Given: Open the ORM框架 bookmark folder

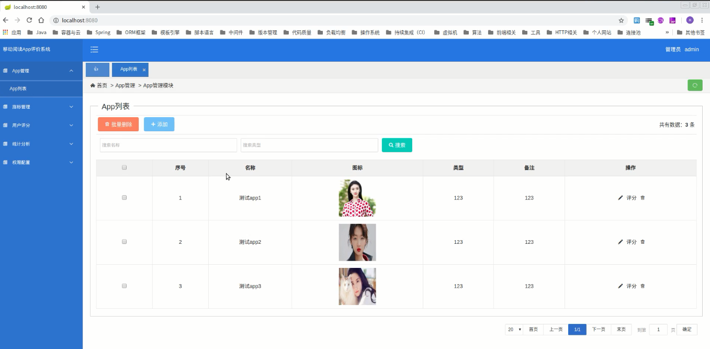Looking at the screenshot, I should click(131, 32).
